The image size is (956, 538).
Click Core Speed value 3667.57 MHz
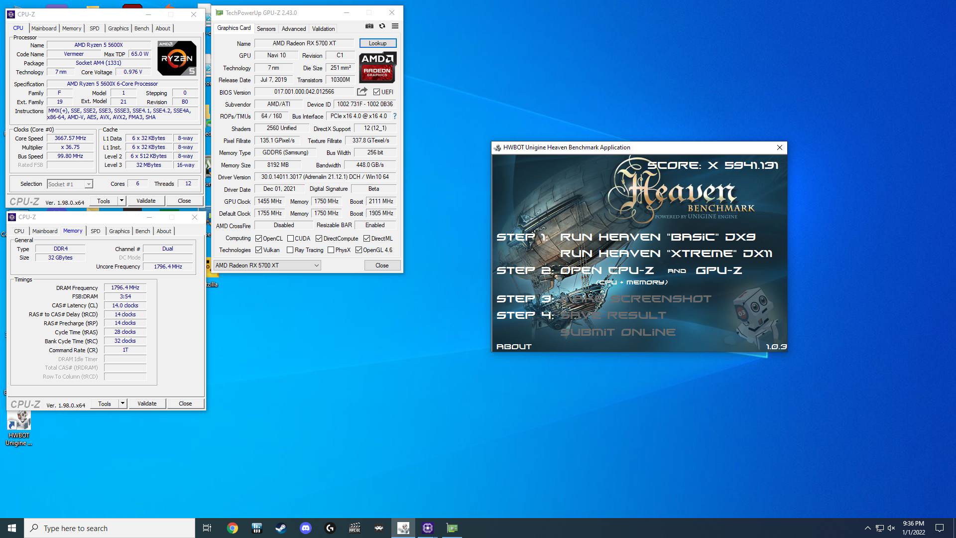[x=70, y=138]
